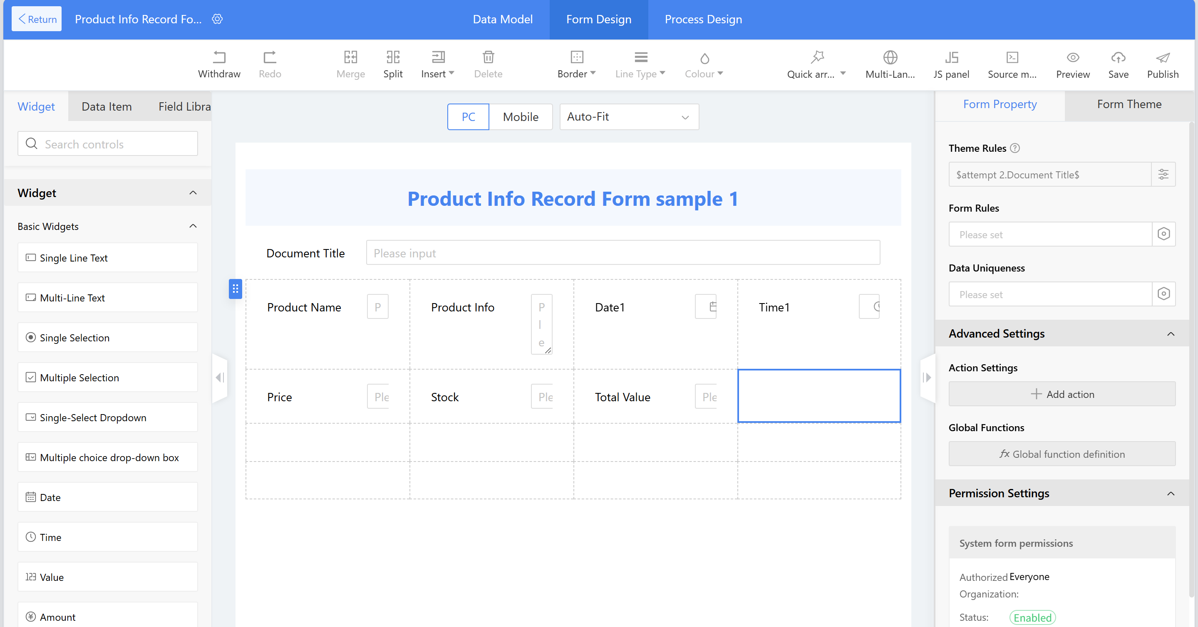This screenshot has height=627, width=1198.
Task: Publish the form using paper-plane icon
Action: [x=1162, y=57]
